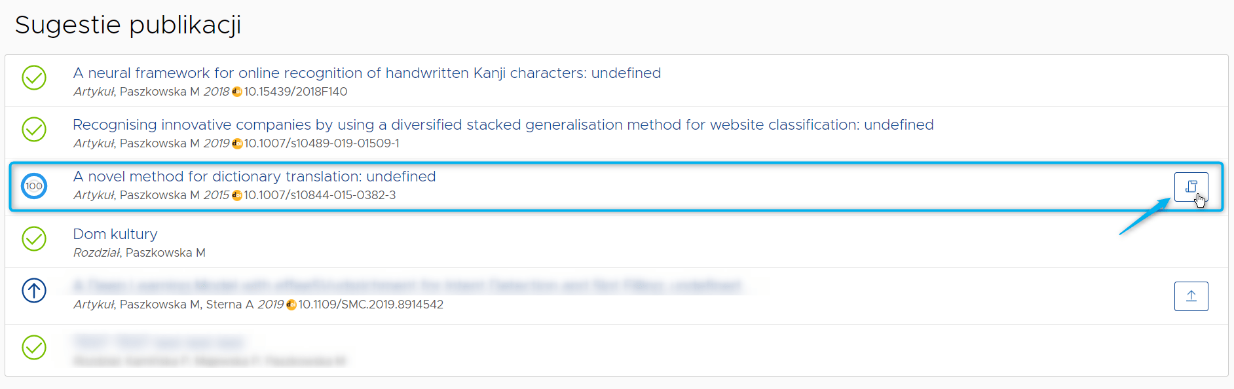Viewport: 1234px width, 389px height.
Task: Click orange DOI icon before 10.15439/2018F140
Action: click(237, 92)
